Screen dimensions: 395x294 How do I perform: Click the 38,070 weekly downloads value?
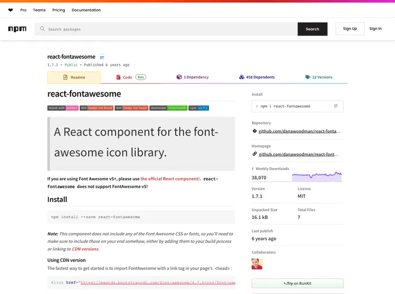coord(259,177)
